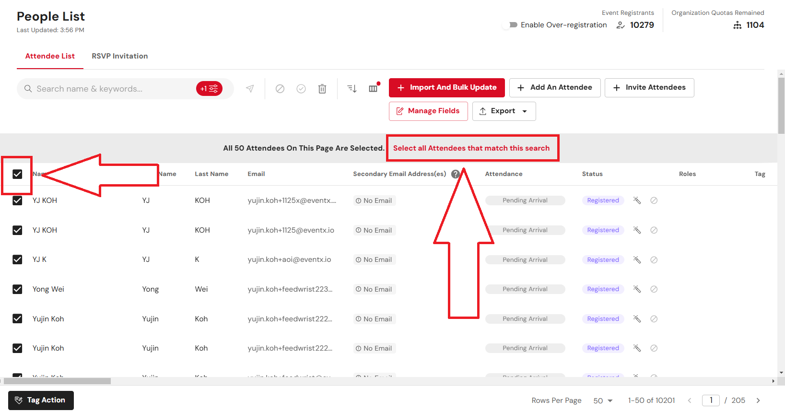Click the Attendance column header
785x412 pixels.
504,174
